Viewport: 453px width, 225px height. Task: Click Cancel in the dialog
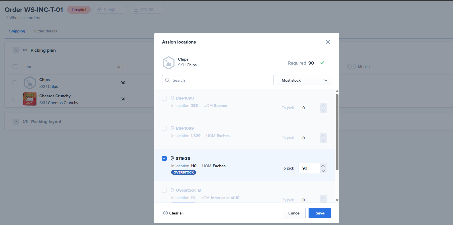(294, 213)
